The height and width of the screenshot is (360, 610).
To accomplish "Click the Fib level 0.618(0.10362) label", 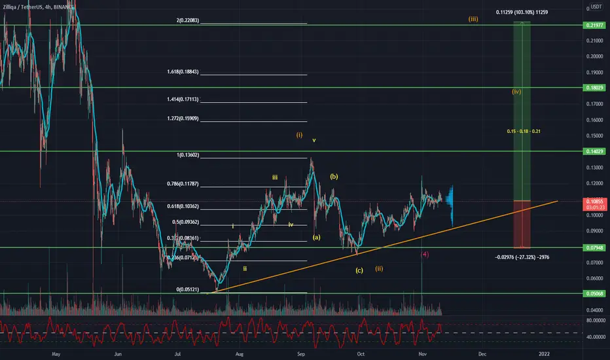I will click(x=183, y=206).
